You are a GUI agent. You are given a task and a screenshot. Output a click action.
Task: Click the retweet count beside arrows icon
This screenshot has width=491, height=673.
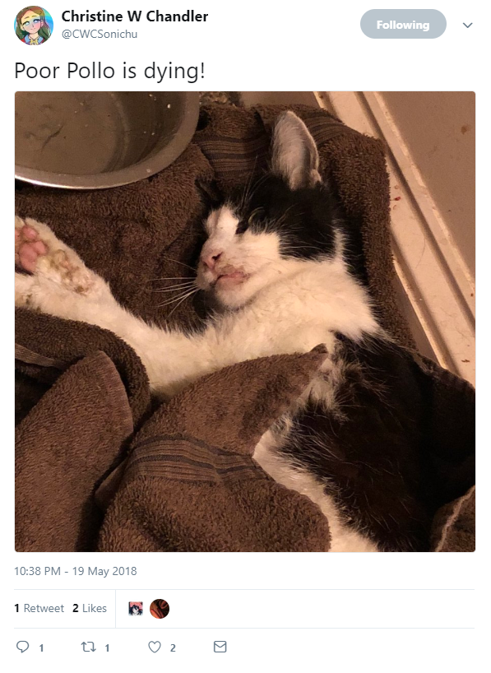(107, 647)
